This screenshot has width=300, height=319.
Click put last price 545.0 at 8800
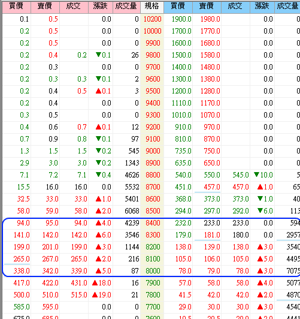(241, 175)
